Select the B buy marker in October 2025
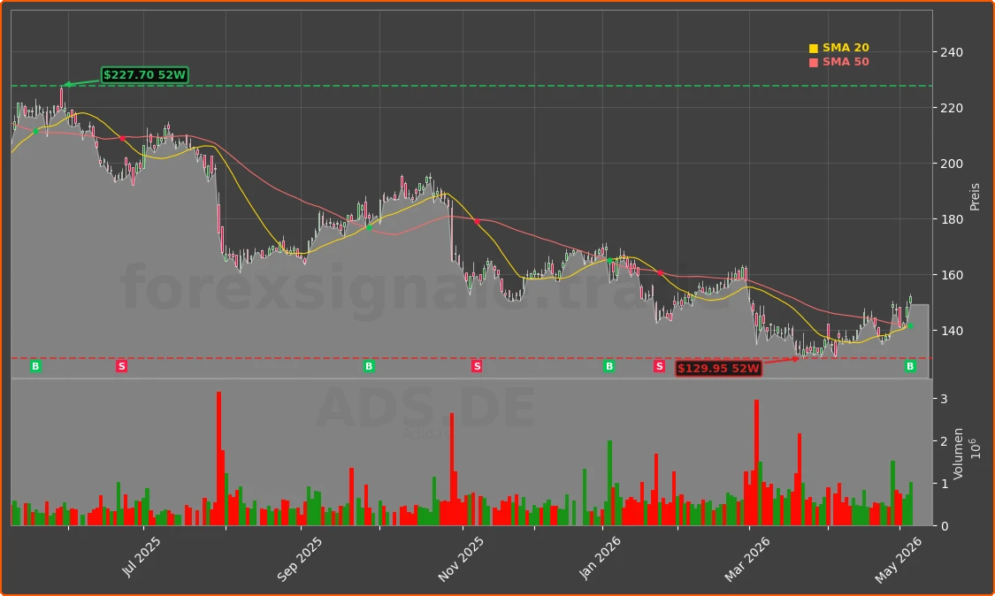Screen dimensions: 995x596 coord(369,366)
